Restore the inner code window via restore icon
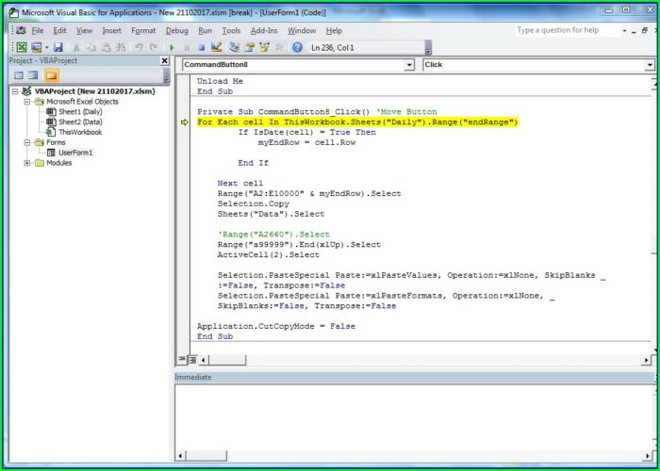Image resolution: width=660 pixels, height=471 pixels. point(644,31)
